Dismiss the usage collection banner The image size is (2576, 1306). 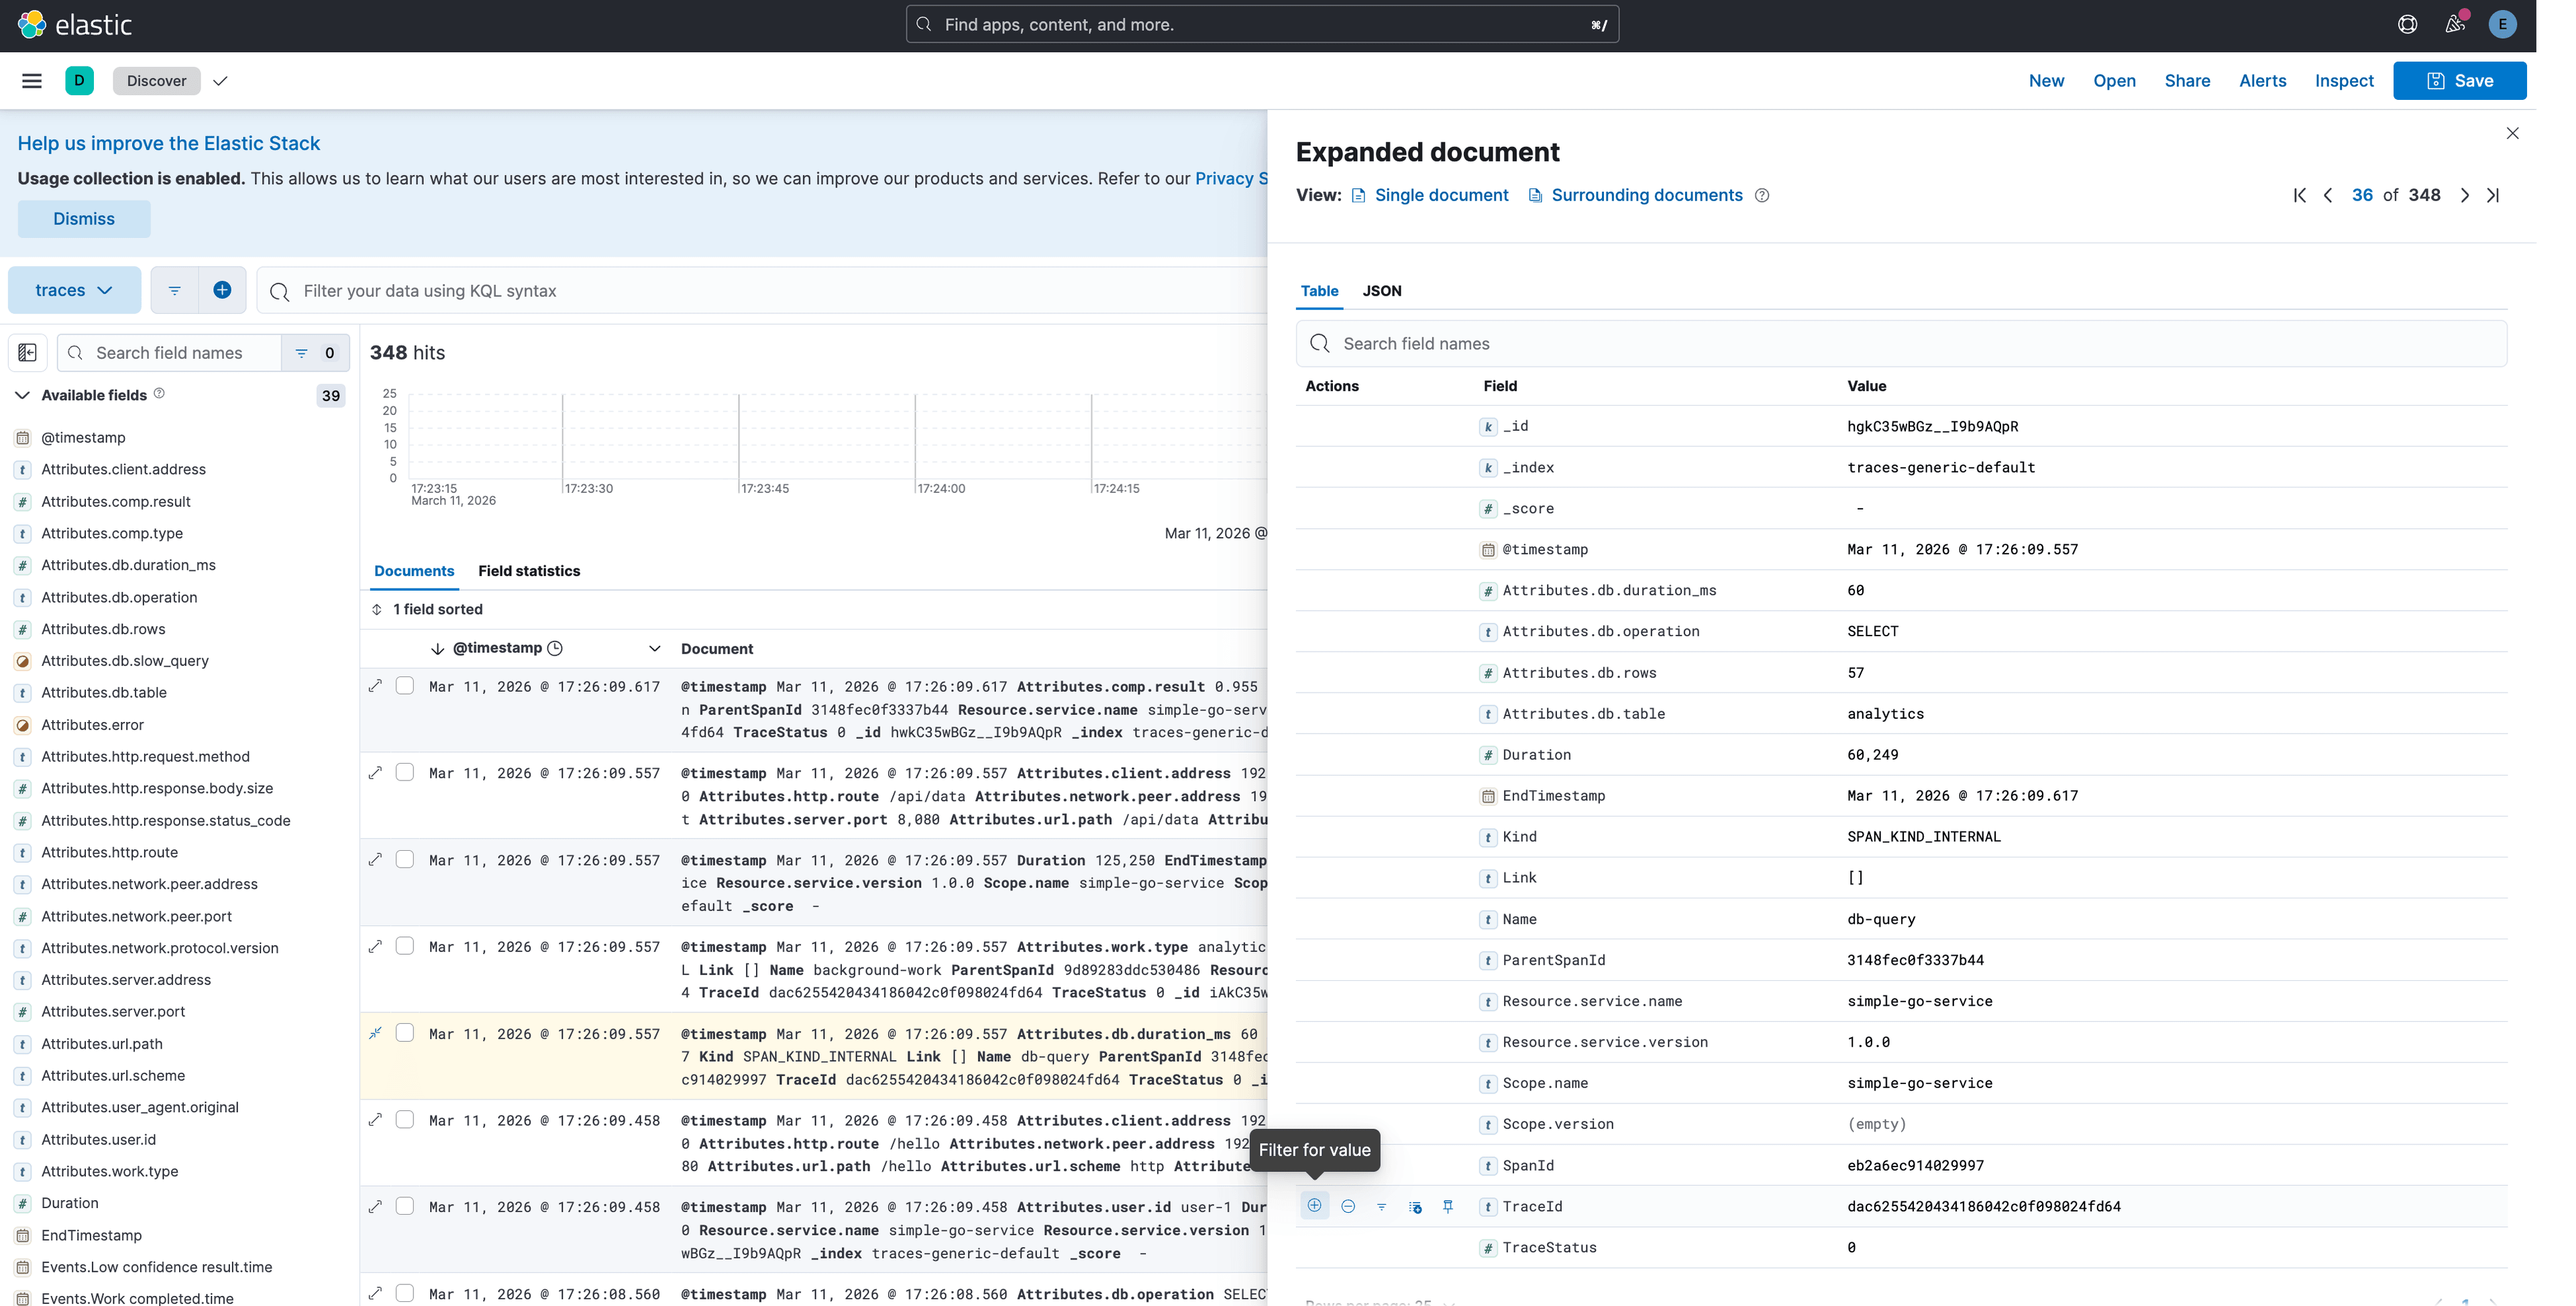84,219
